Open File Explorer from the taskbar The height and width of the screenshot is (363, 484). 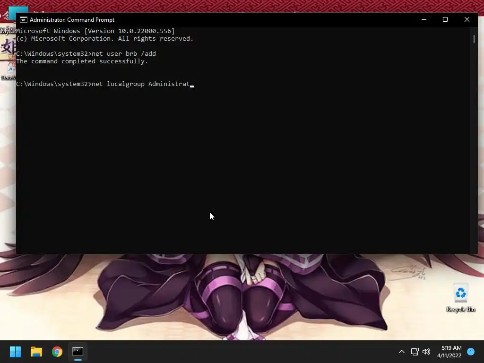point(36,352)
